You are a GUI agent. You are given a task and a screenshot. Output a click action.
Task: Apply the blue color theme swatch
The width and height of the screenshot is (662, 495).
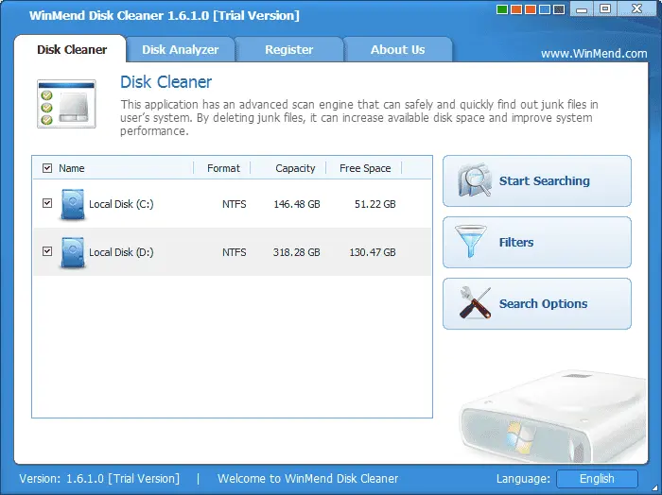[x=545, y=9]
